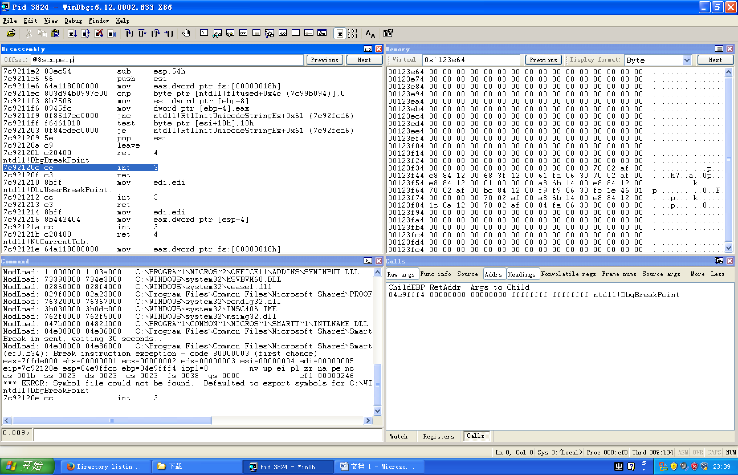Screen dimensions: 738x475
Task: Switch to the Registers tab
Action: click(438, 436)
